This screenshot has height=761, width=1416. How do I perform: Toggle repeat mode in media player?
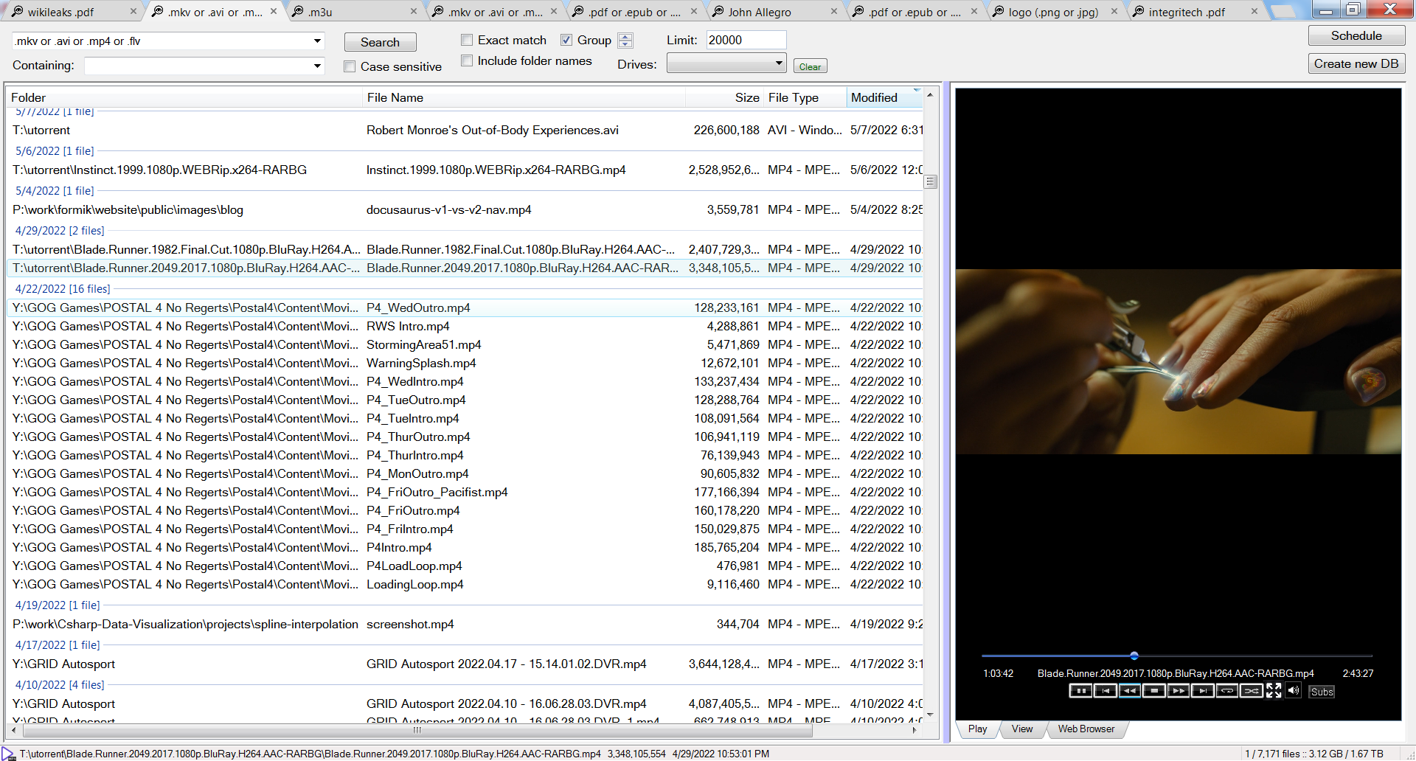(1227, 691)
